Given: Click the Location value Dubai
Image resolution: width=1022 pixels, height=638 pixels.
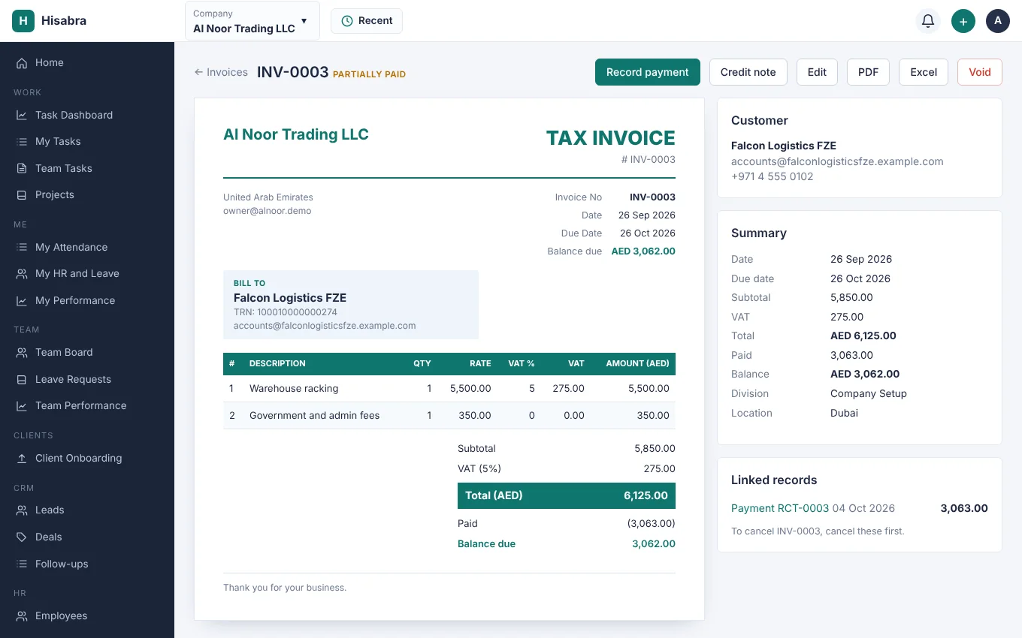Looking at the screenshot, I should tap(844, 414).
